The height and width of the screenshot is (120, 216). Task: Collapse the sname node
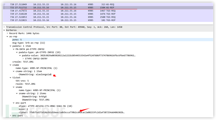click(x=14, y=87)
